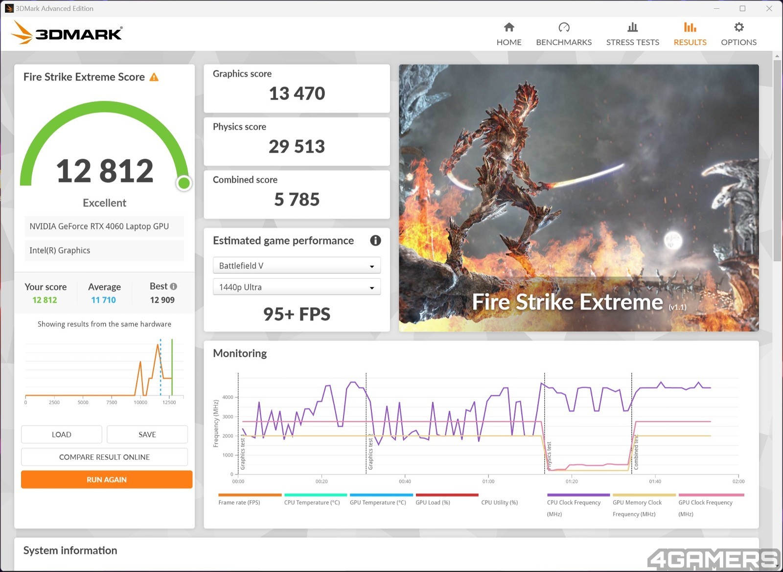The height and width of the screenshot is (572, 783).
Task: Click the vertical scrollbar thumb
Action: tap(777, 160)
